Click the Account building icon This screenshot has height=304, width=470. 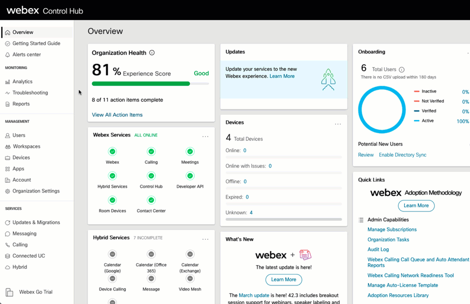[8, 180]
